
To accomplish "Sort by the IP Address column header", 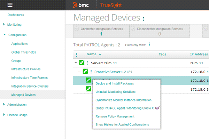I will tap(199, 54).
